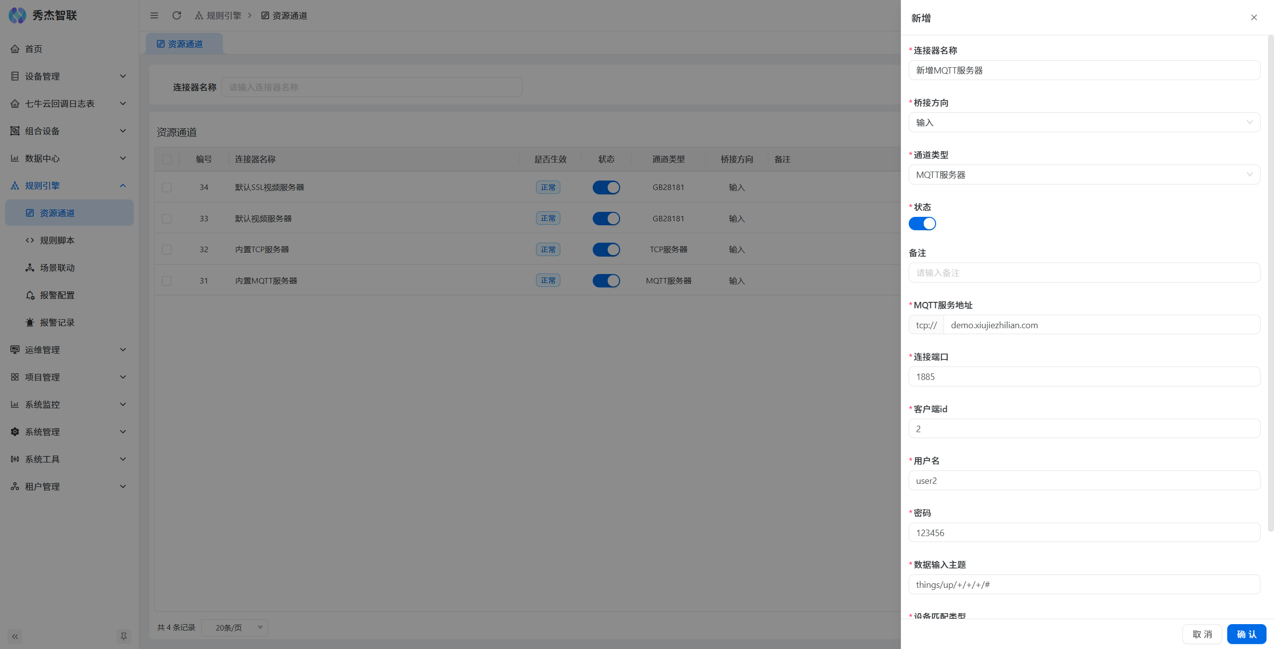The width and height of the screenshot is (1274, 649).
Task: Toggle the 状态 switch in the form
Action: (x=922, y=224)
